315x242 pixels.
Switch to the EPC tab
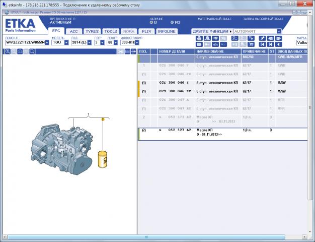[x=56, y=31]
